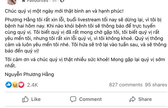Click the speech bubble Comment icon
The height and width of the screenshot is (108, 168).
tap(73, 99)
